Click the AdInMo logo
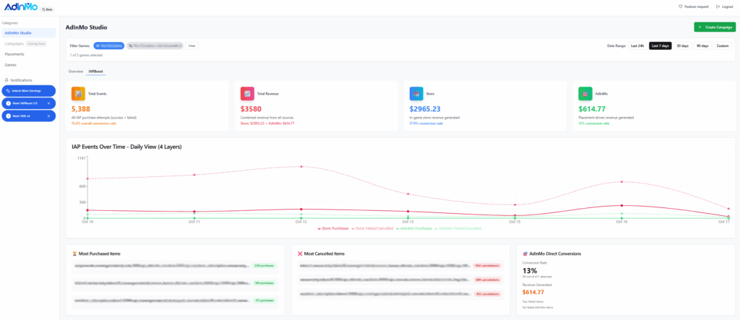The height and width of the screenshot is (320, 740). (20, 7)
